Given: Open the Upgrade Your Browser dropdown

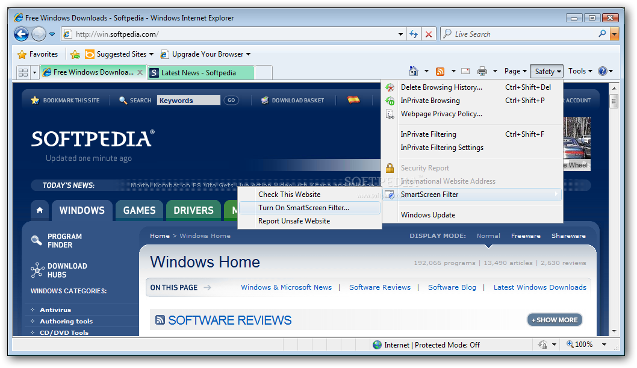Looking at the screenshot, I should [x=205, y=54].
